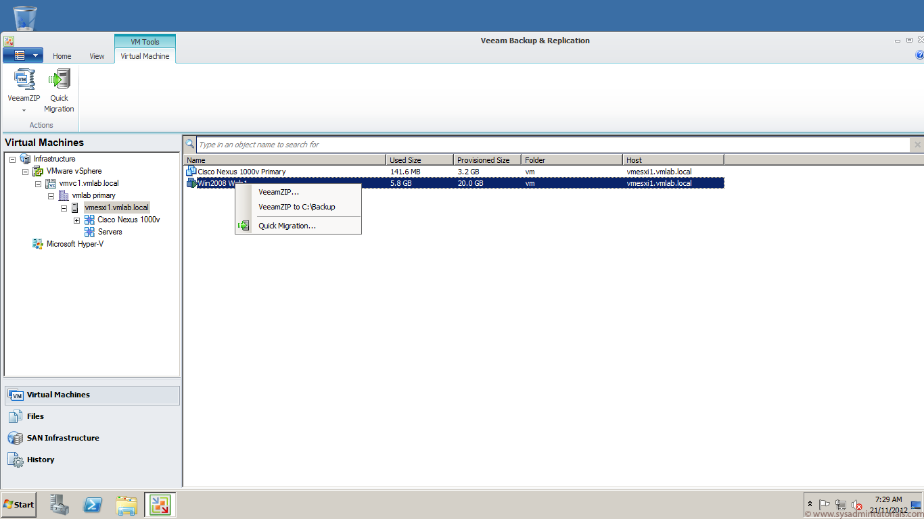924x519 pixels.
Task: Open the SAN Infrastructure navigation pane
Action: coord(93,438)
